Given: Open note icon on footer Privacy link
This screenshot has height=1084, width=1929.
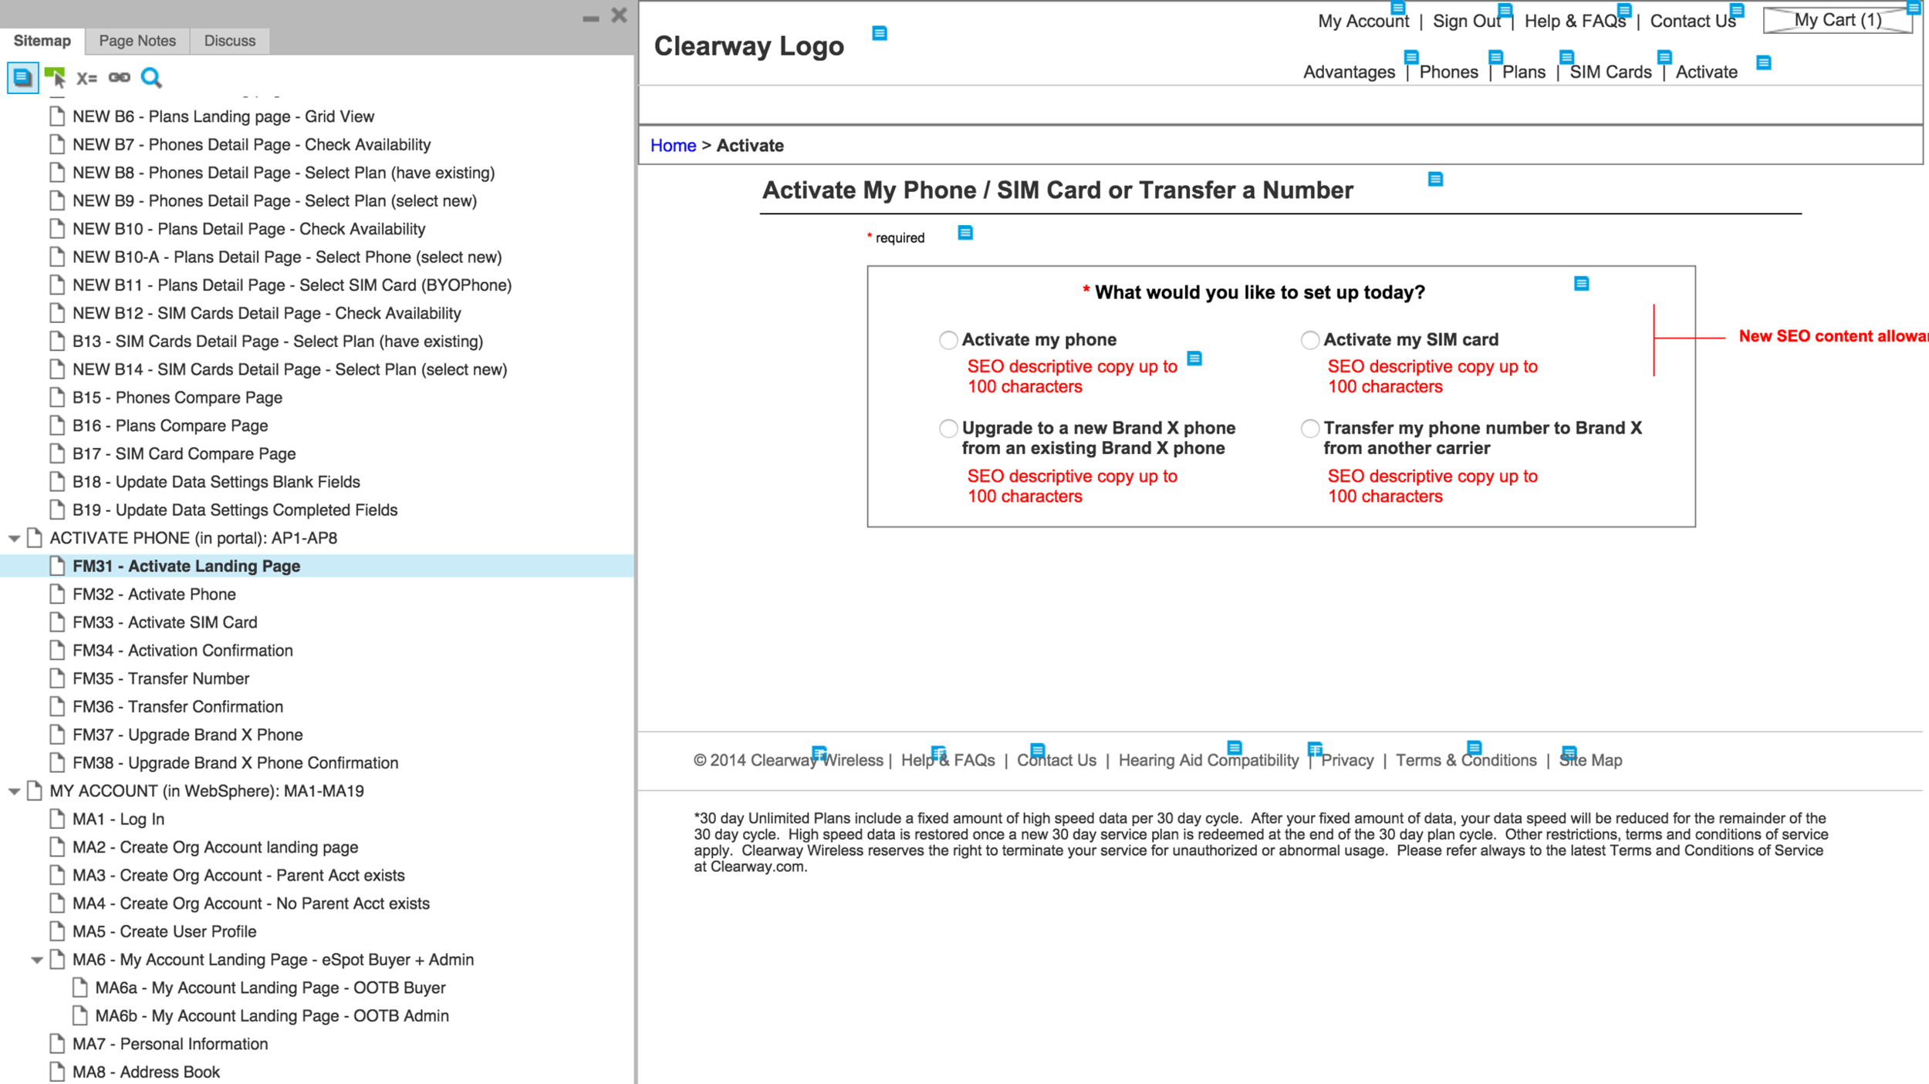Looking at the screenshot, I should click(1316, 749).
